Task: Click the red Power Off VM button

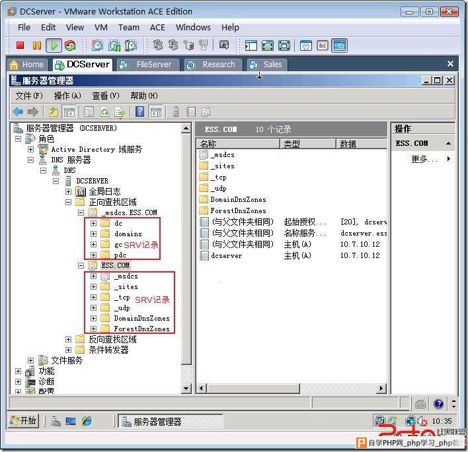Action: (x=20, y=46)
